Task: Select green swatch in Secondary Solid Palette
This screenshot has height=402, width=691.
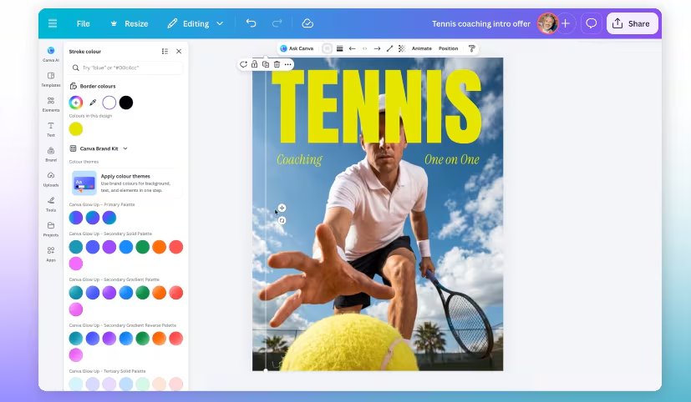Action: coord(142,247)
